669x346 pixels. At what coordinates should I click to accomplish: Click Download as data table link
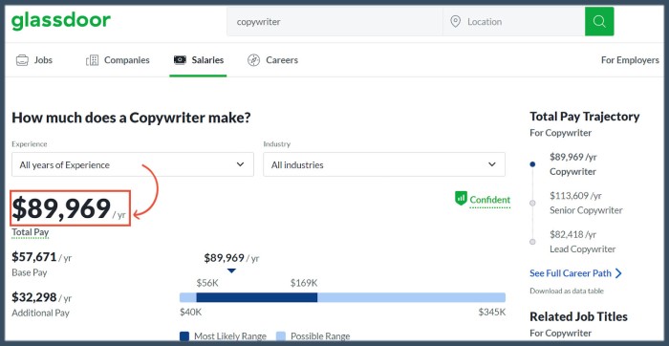click(x=567, y=291)
